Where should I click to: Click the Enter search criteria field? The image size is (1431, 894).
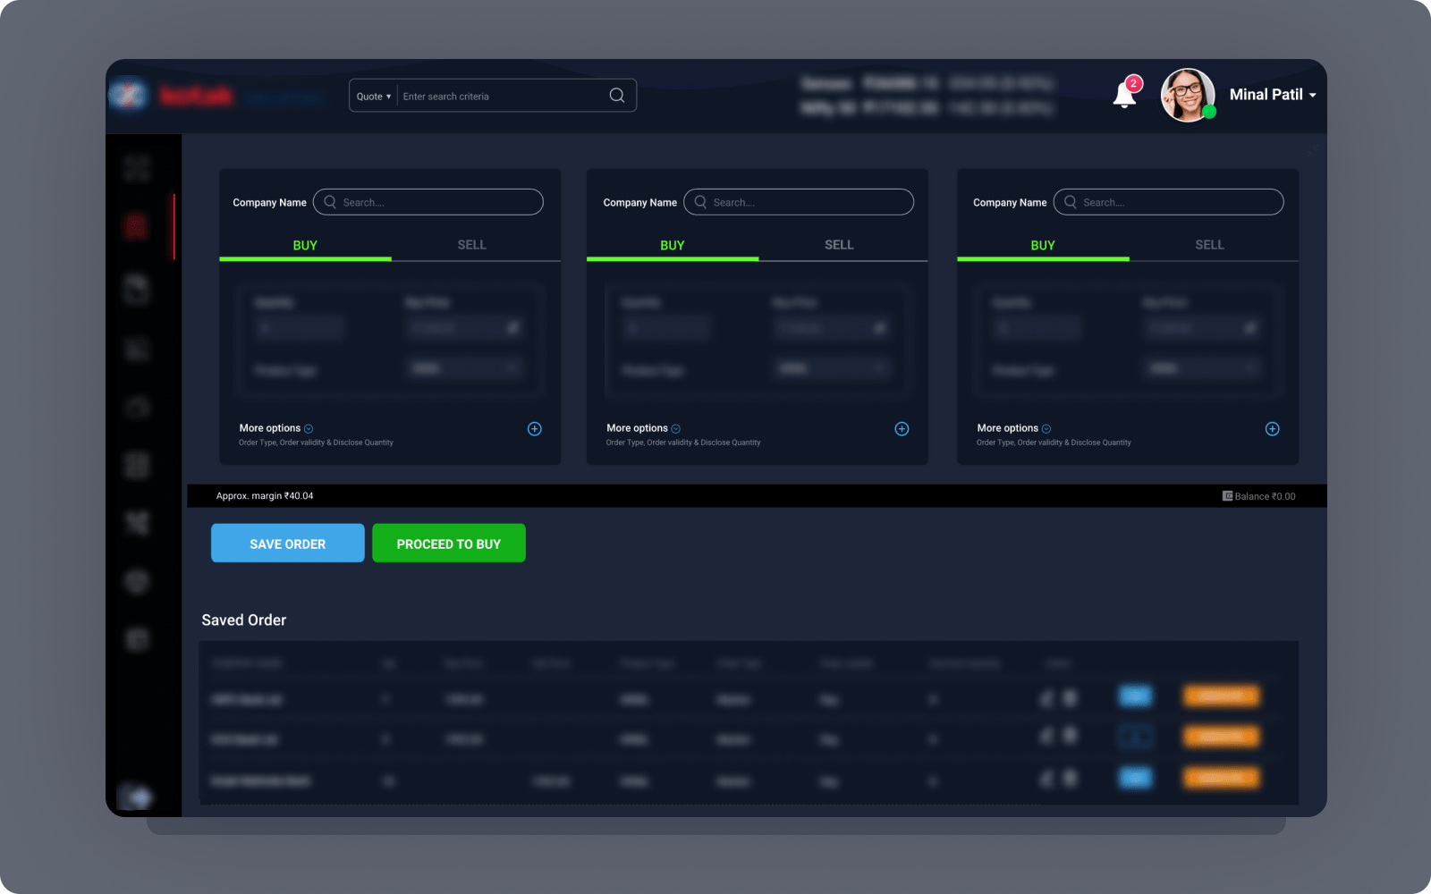501,97
